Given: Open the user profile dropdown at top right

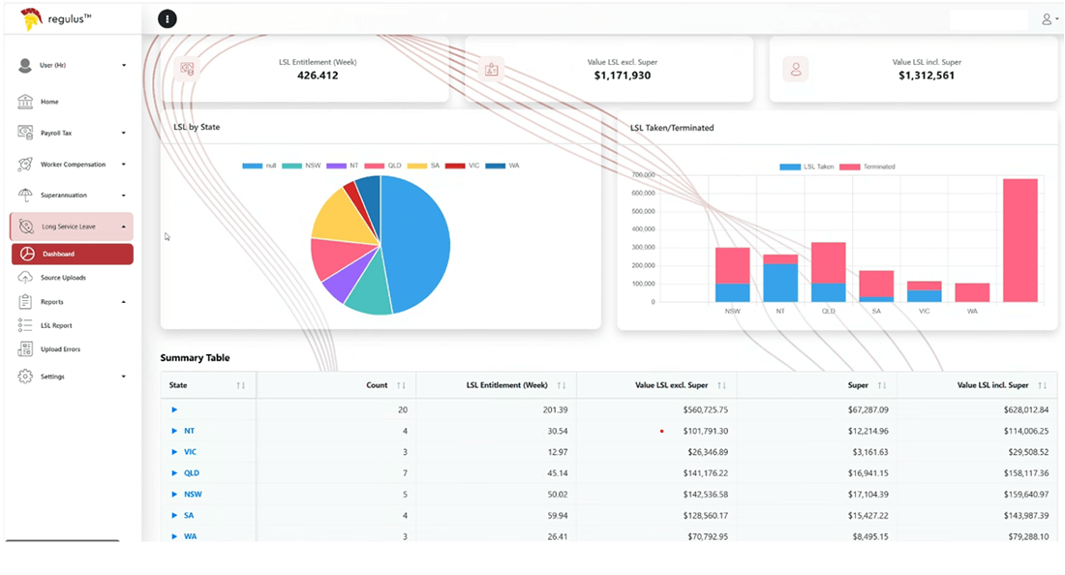Looking at the screenshot, I should [x=1047, y=18].
